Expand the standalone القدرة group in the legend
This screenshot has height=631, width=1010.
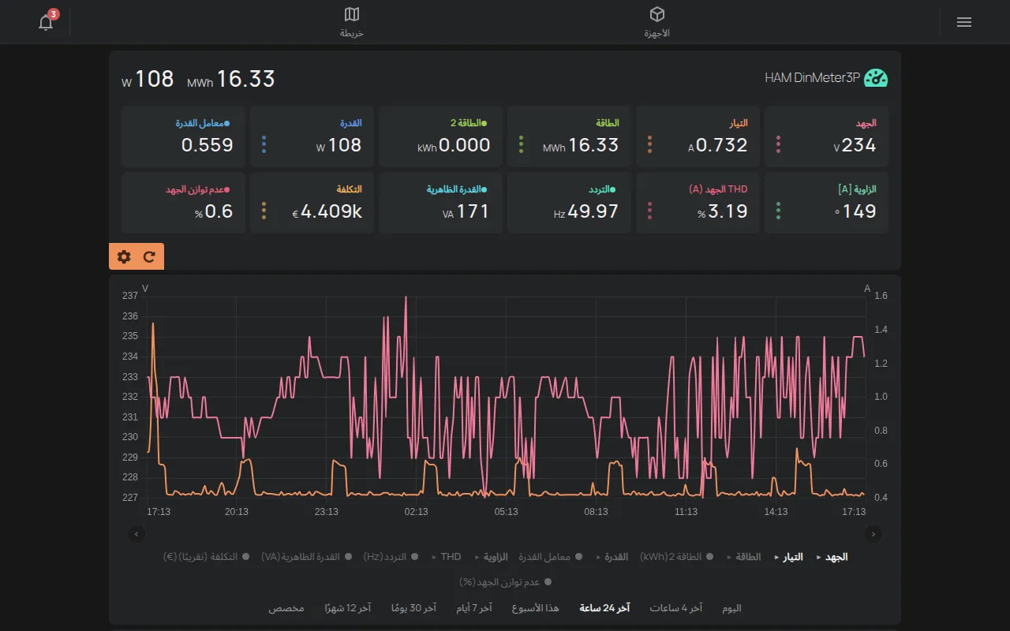point(612,557)
